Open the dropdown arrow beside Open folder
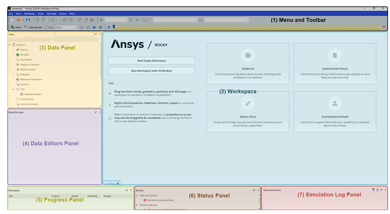The image size is (390, 214). [23, 20]
